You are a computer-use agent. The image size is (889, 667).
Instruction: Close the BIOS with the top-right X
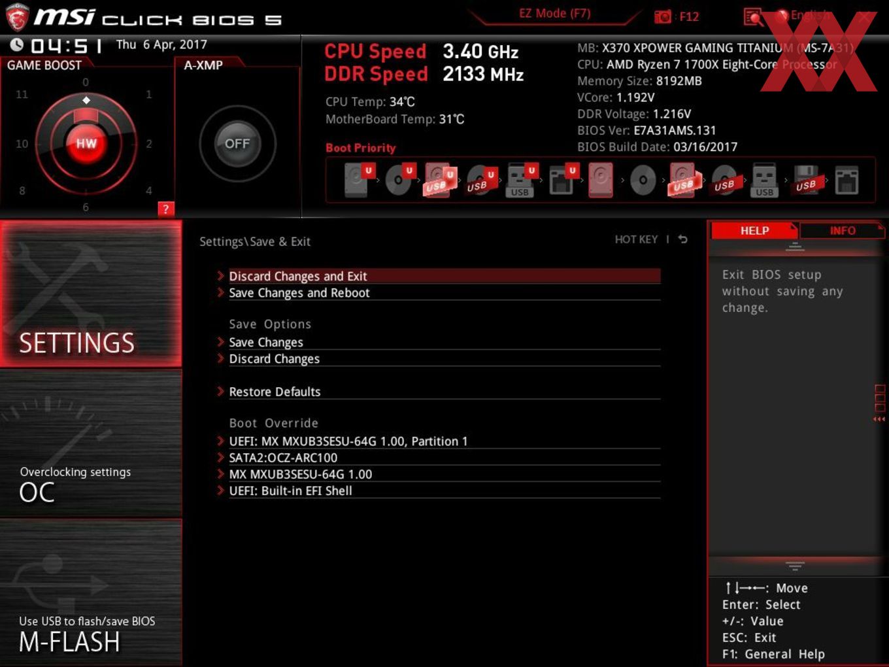[x=864, y=16]
